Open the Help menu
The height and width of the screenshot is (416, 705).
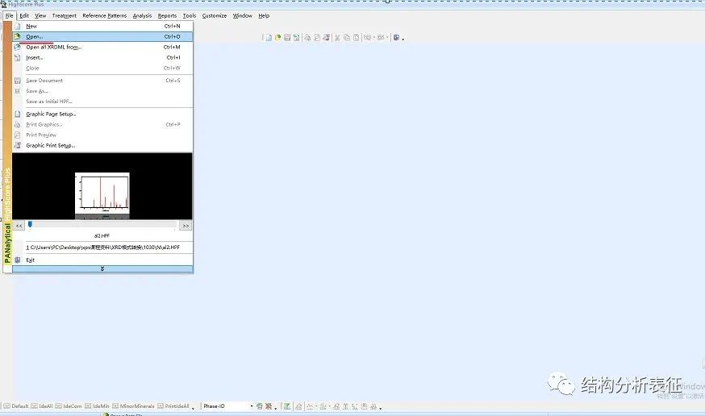[264, 16]
